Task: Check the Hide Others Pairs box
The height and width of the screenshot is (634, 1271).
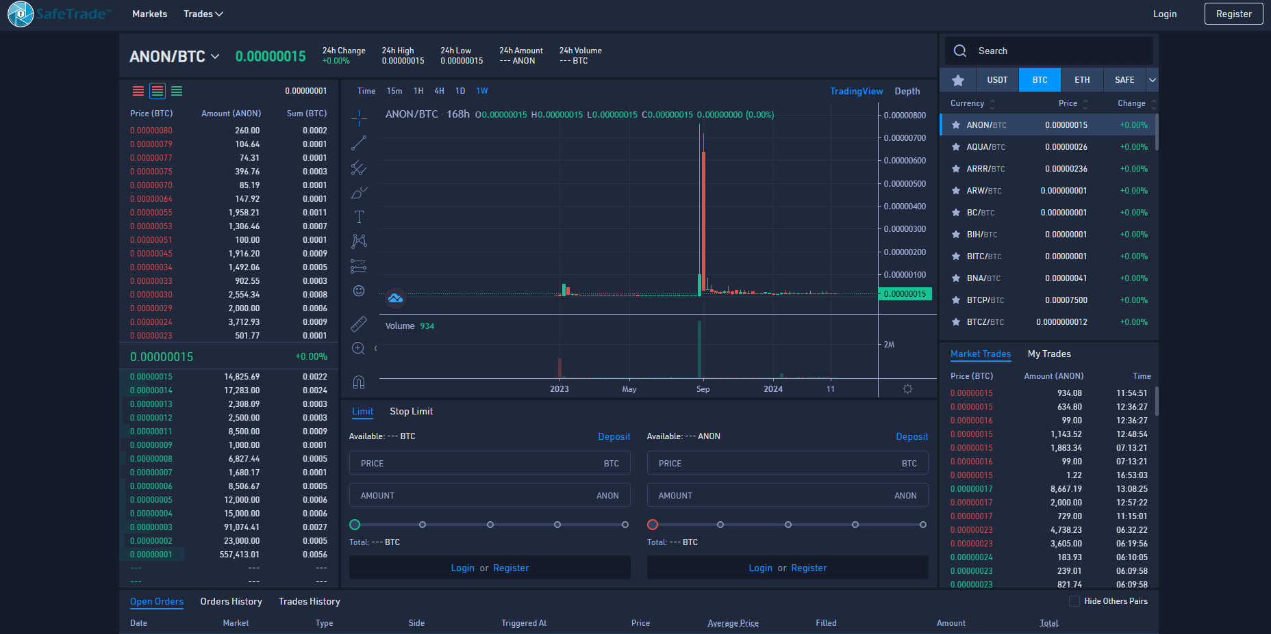Action: 1074,601
